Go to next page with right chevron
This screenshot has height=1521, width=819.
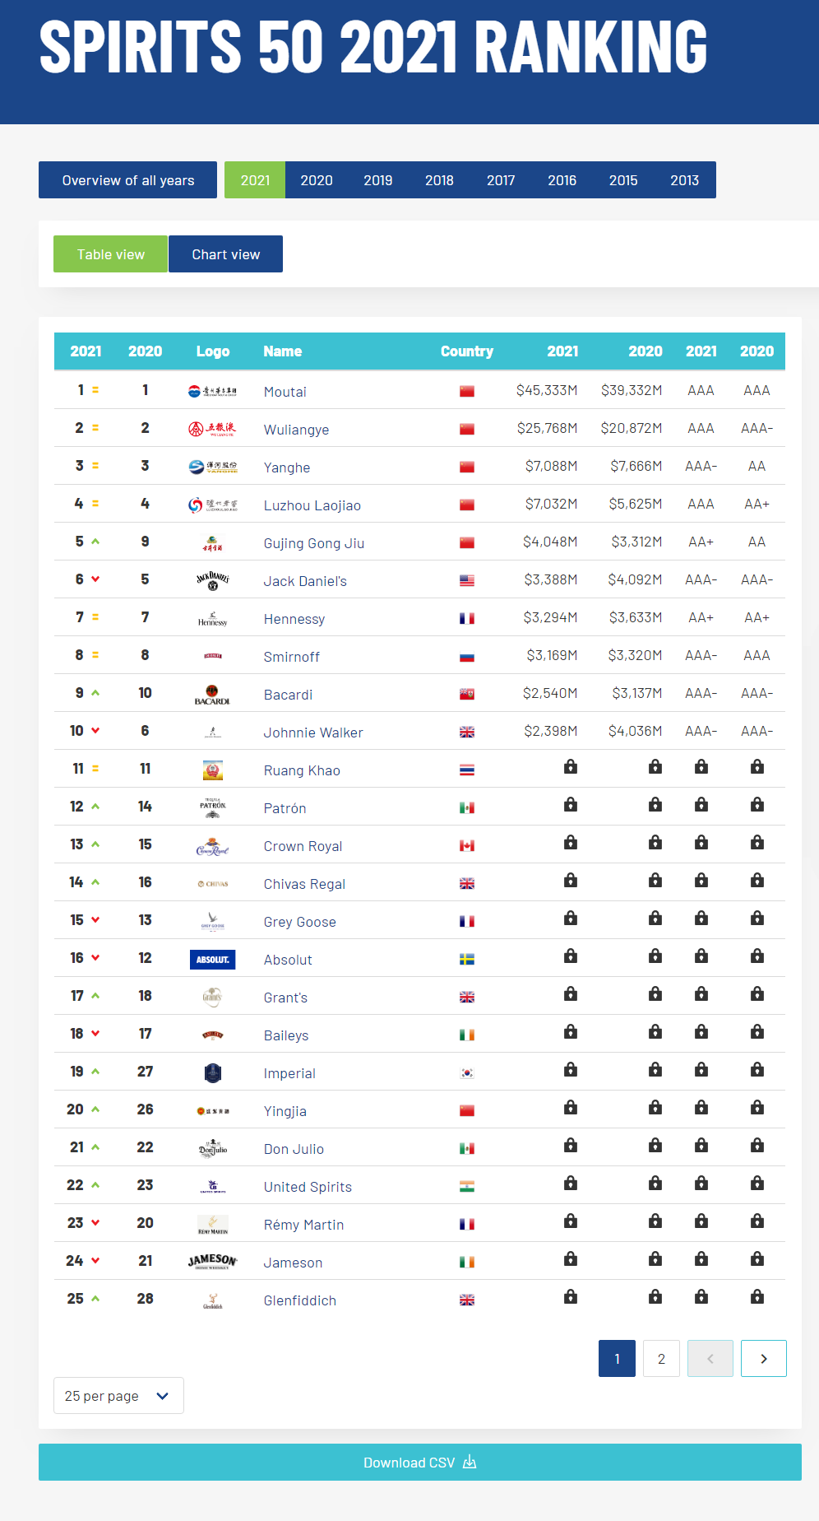pos(763,1359)
